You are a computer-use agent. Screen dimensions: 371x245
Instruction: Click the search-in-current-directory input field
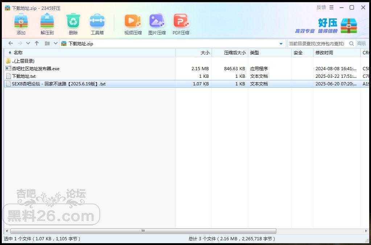318,43
